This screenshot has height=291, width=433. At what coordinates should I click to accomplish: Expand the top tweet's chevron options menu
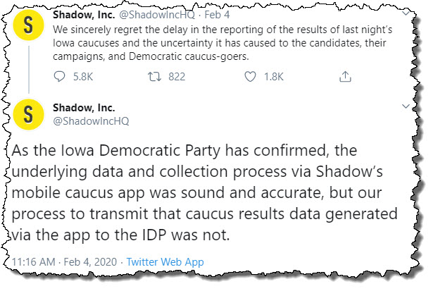tap(404, 15)
